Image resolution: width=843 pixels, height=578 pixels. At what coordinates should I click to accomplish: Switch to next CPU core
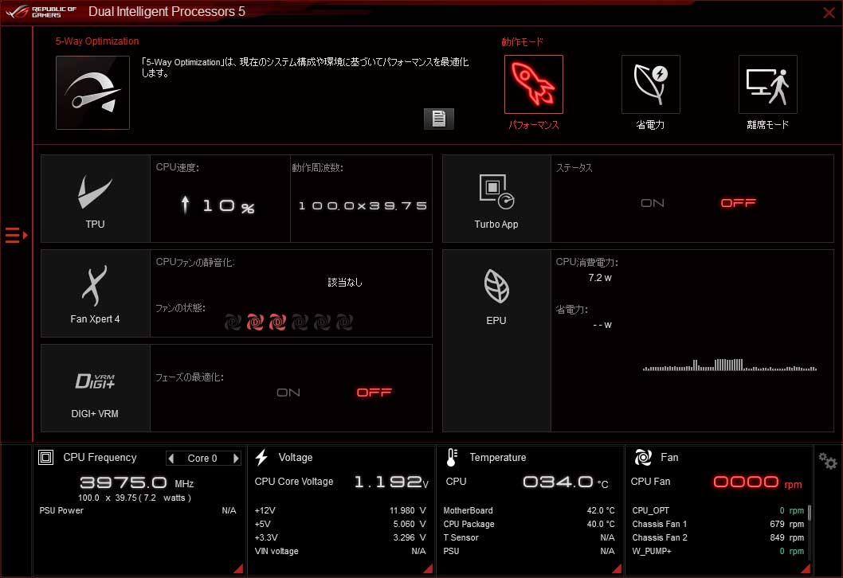pyautogui.click(x=236, y=459)
